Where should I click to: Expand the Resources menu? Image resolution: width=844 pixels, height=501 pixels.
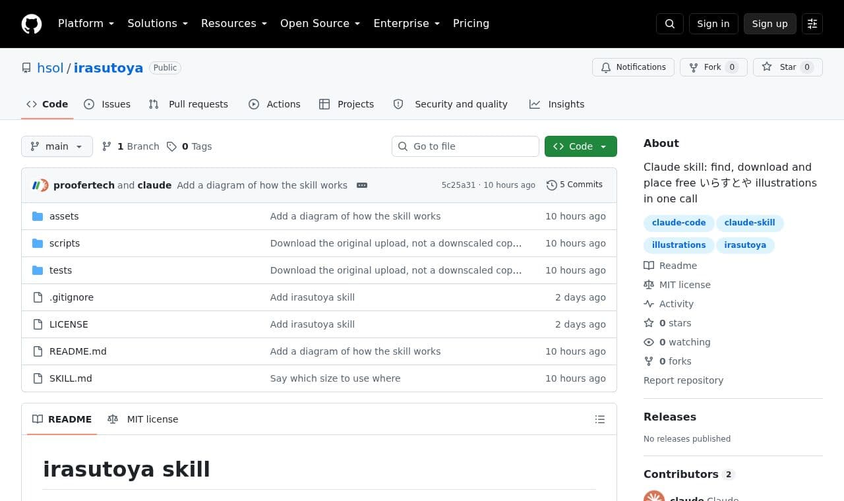pos(234,24)
